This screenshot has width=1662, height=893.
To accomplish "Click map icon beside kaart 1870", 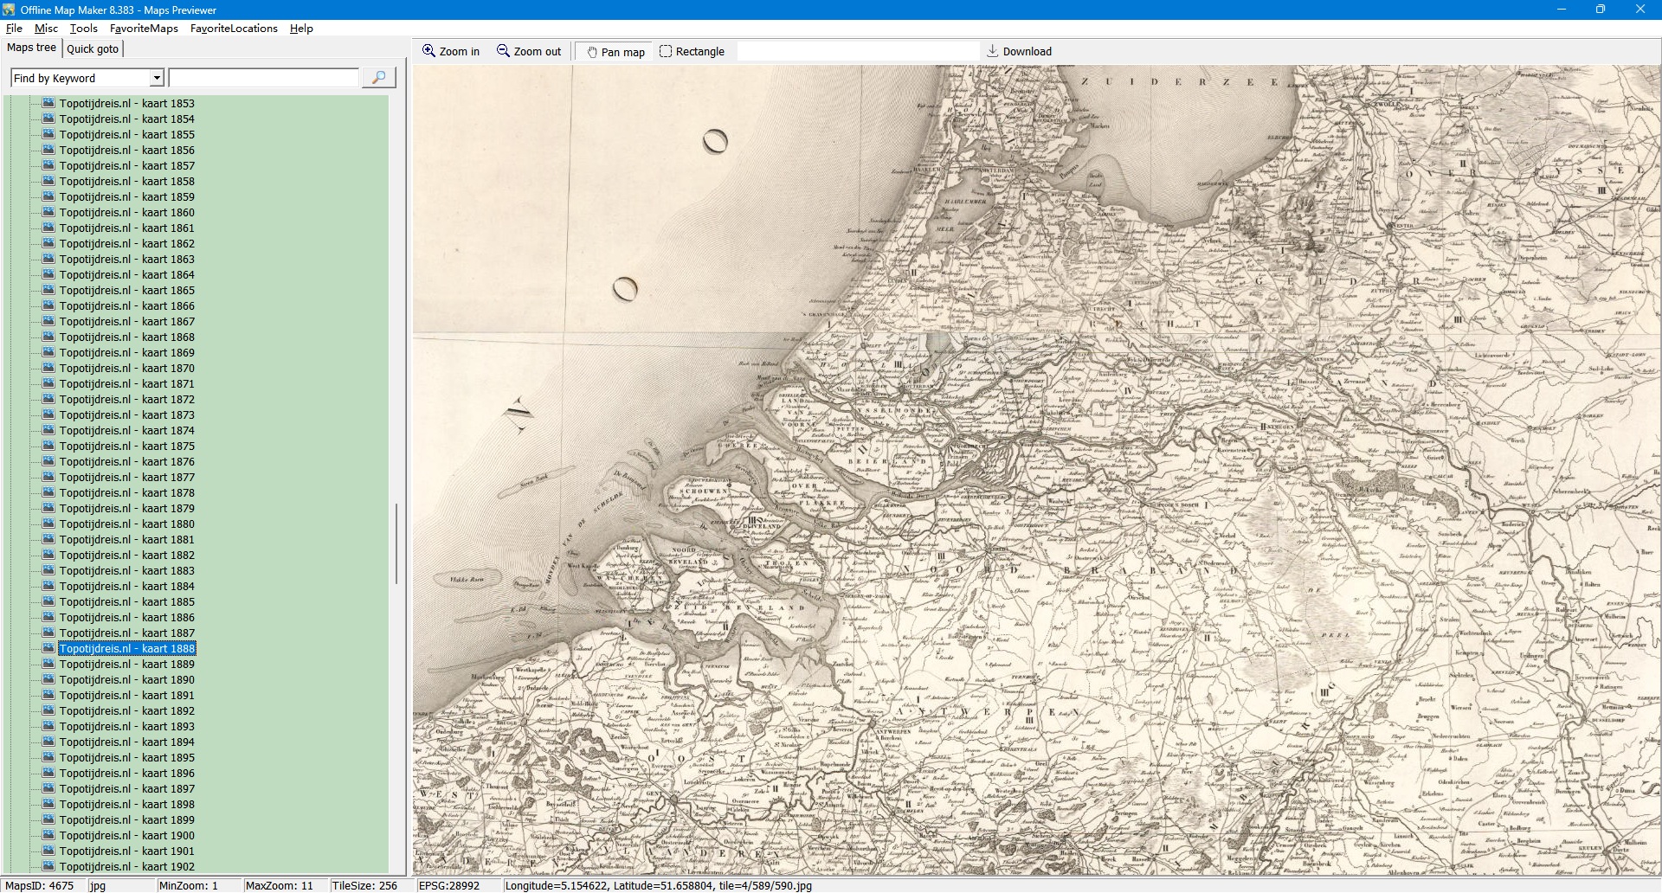I will pos(49,368).
